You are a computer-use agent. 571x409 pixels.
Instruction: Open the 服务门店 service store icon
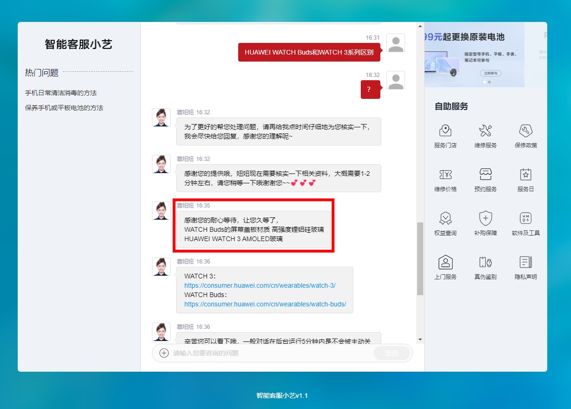446,130
